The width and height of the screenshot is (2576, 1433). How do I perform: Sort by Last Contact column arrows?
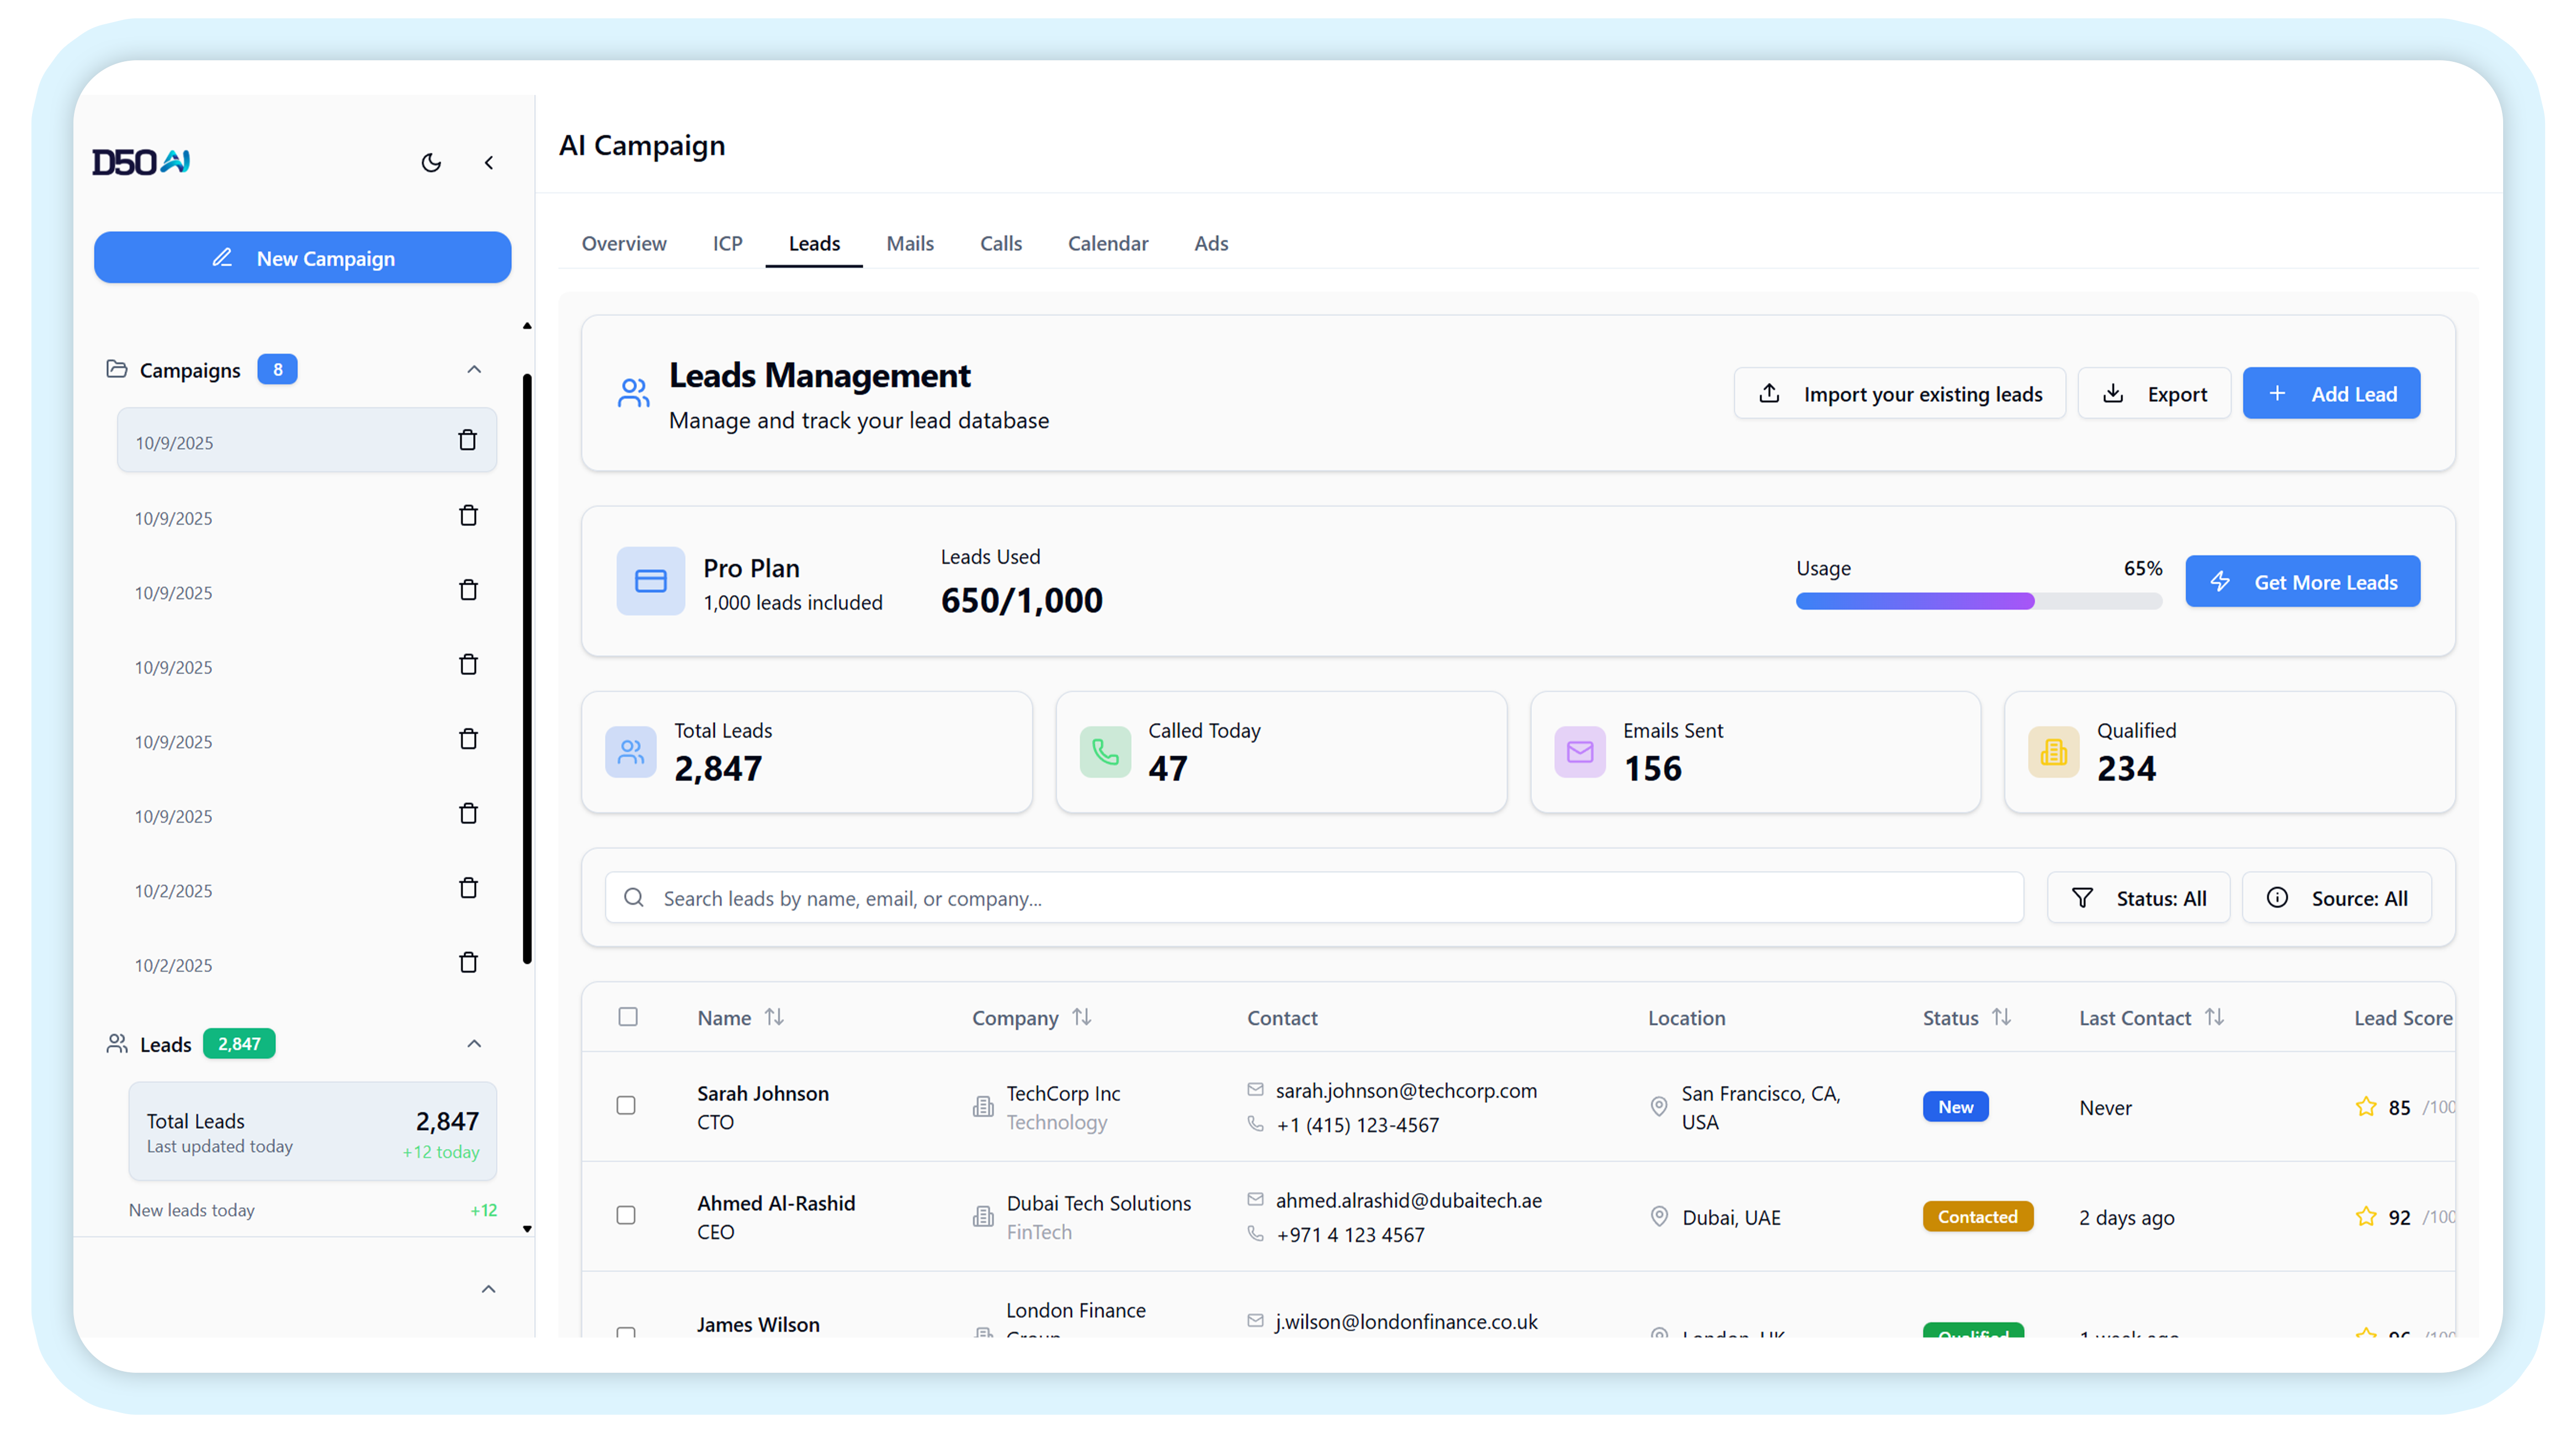tap(2214, 1017)
